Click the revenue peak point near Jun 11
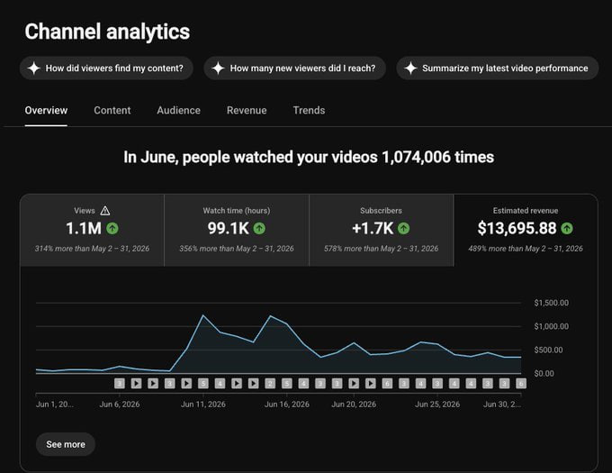 [203, 315]
